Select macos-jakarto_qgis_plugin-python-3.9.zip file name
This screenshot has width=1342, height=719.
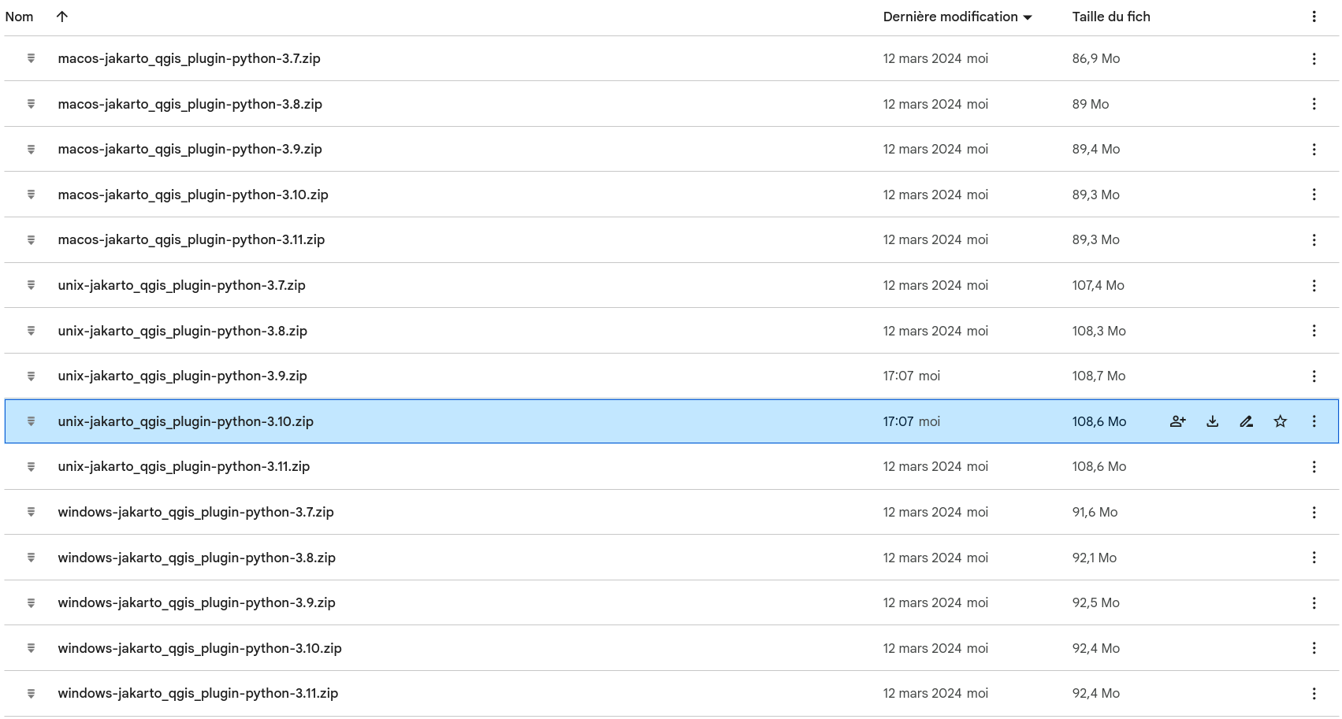tap(190, 149)
